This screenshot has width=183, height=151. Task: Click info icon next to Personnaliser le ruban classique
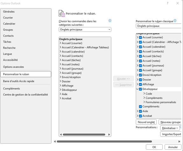click(x=175, y=21)
